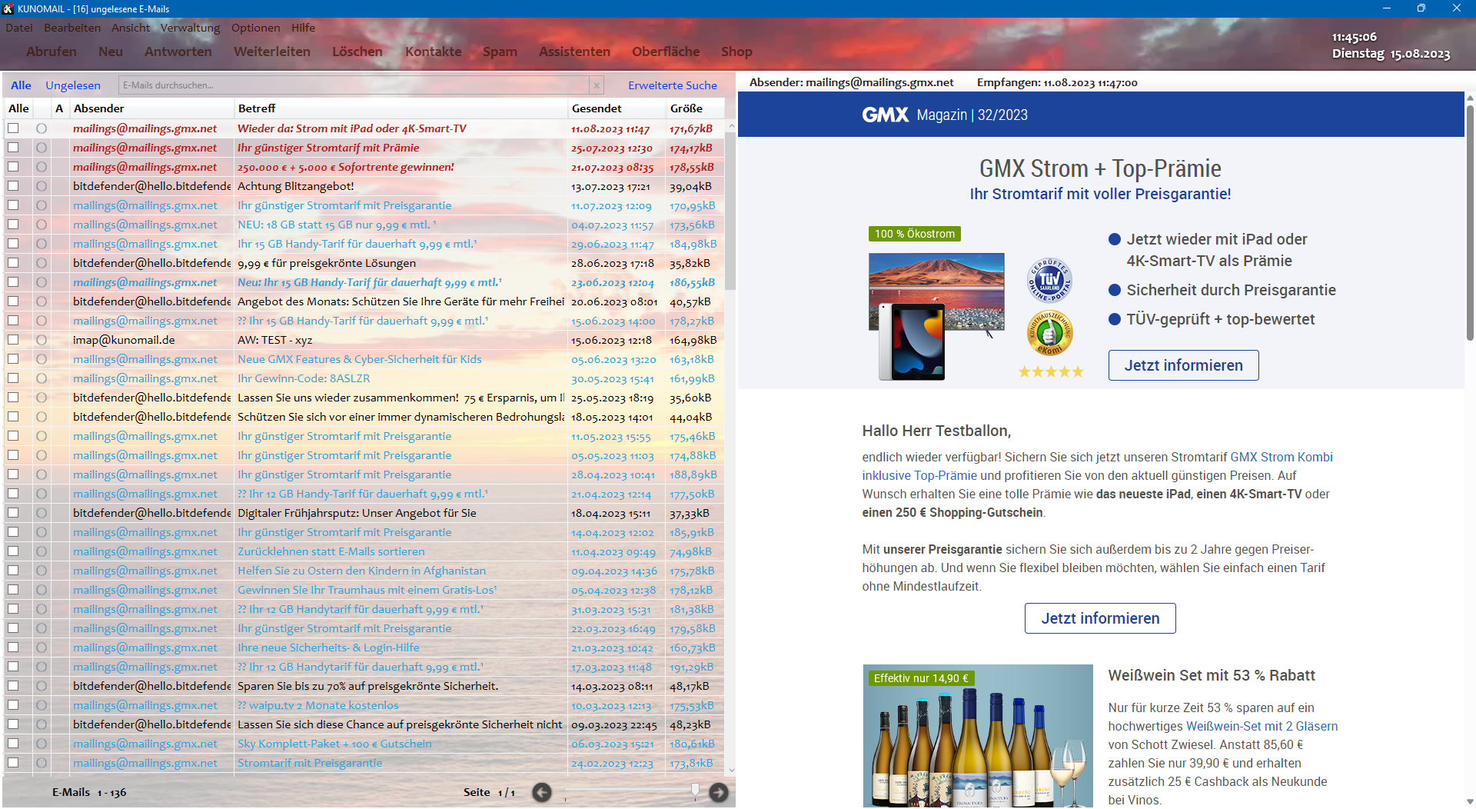Sort by the Betreff column header

pyautogui.click(x=401, y=108)
